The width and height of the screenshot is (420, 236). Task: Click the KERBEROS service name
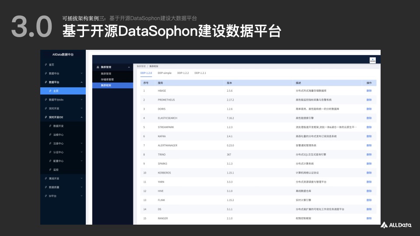click(x=164, y=173)
